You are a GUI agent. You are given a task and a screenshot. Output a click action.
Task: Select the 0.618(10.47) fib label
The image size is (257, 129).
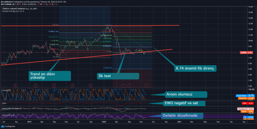(x=53, y=37)
